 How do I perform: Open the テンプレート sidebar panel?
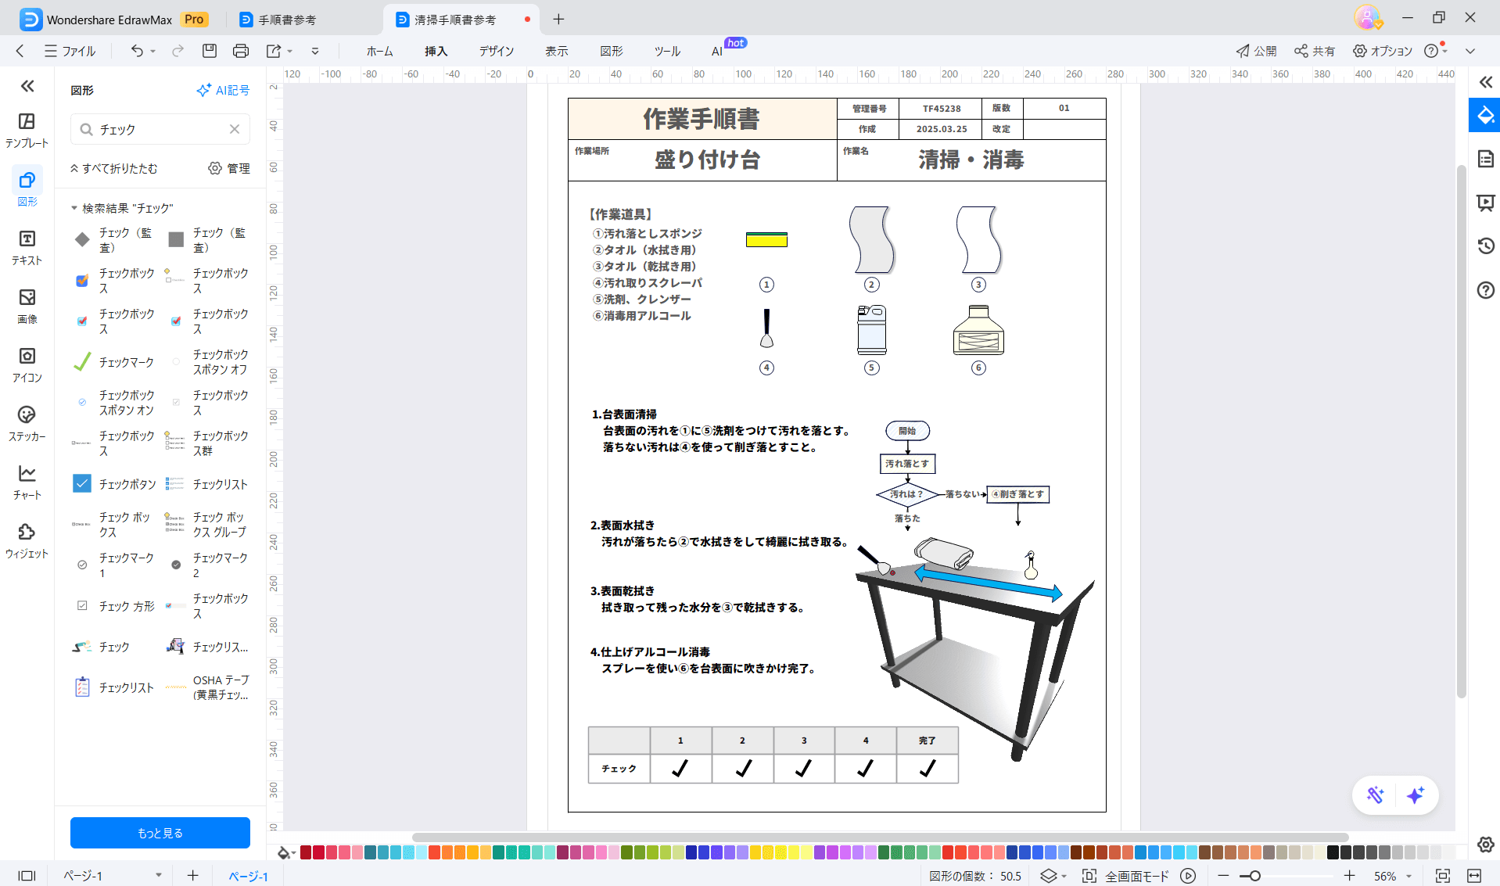pos(27,130)
